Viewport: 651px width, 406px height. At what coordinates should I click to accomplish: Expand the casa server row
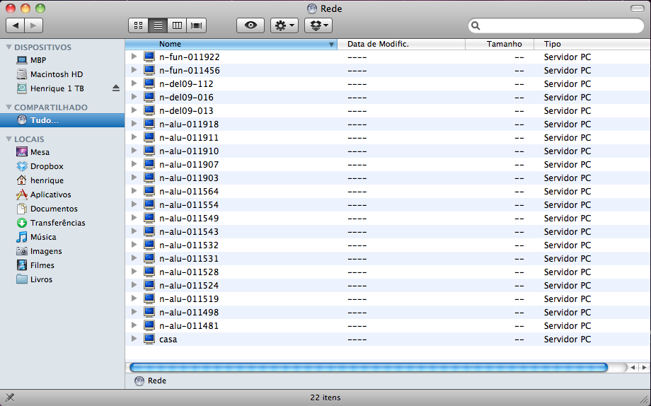pyautogui.click(x=134, y=339)
